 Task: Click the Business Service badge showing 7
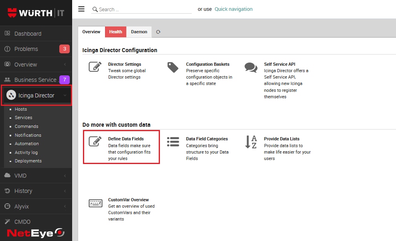[65, 79]
